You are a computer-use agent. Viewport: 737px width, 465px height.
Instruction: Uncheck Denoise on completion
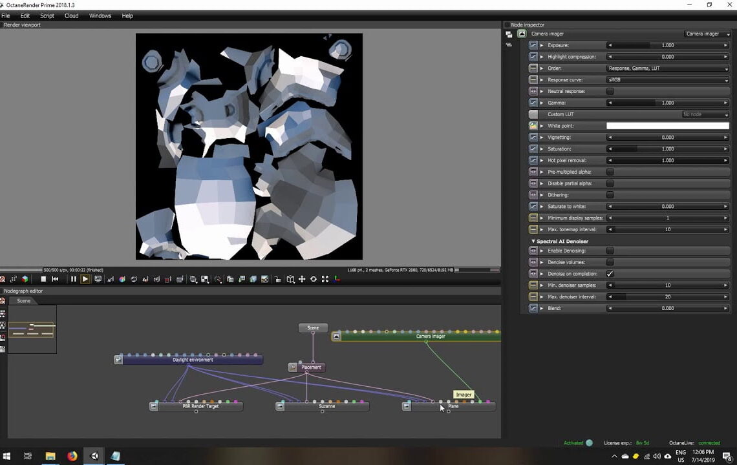[x=608, y=273]
